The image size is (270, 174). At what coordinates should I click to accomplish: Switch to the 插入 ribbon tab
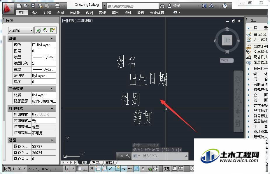coord(34,13)
